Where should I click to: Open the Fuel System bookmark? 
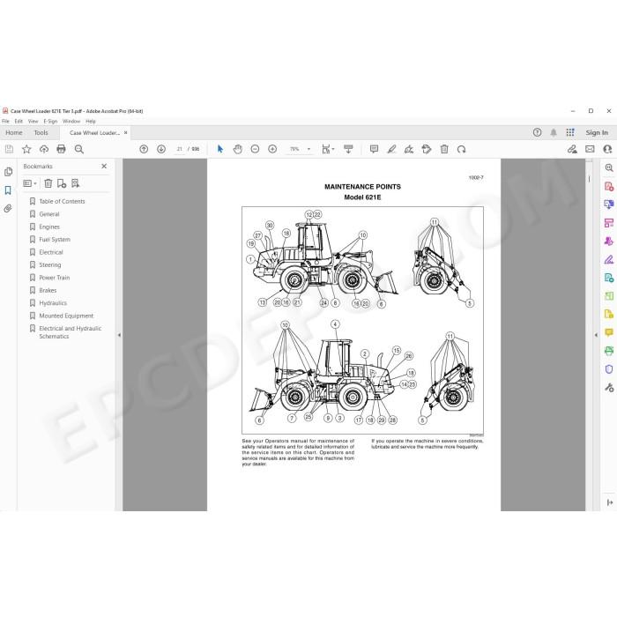coord(55,239)
